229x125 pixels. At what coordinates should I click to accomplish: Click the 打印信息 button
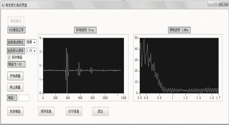(x=74, y=111)
